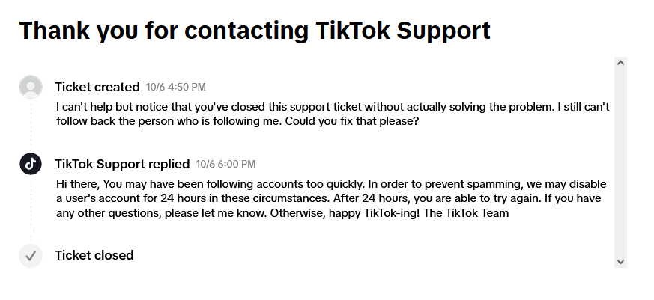Screen dimensions: 654x300
Task: Click the "Ticket closed" status text
Action: click(x=94, y=255)
